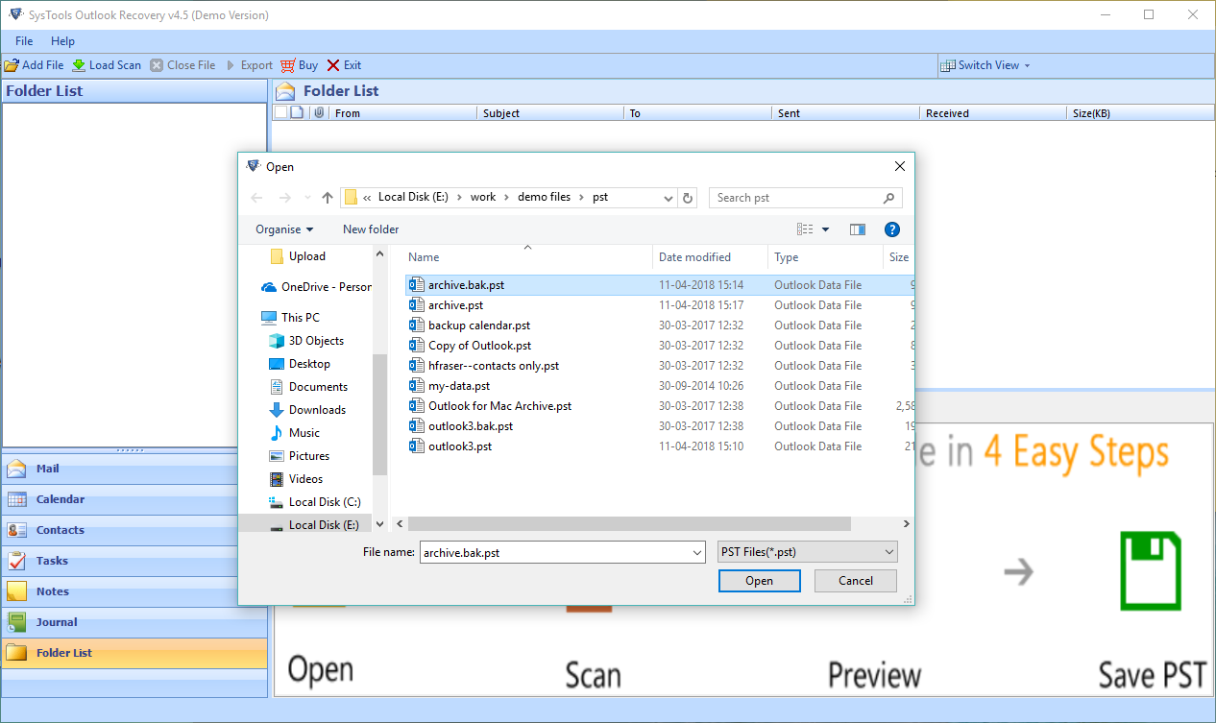The width and height of the screenshot is (1216, 723).
Task: Select the Notes navigation tab
Action: (x=134, y=591)
